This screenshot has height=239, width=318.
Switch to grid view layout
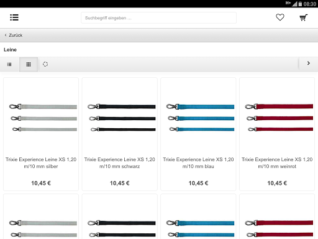[29, 64]
